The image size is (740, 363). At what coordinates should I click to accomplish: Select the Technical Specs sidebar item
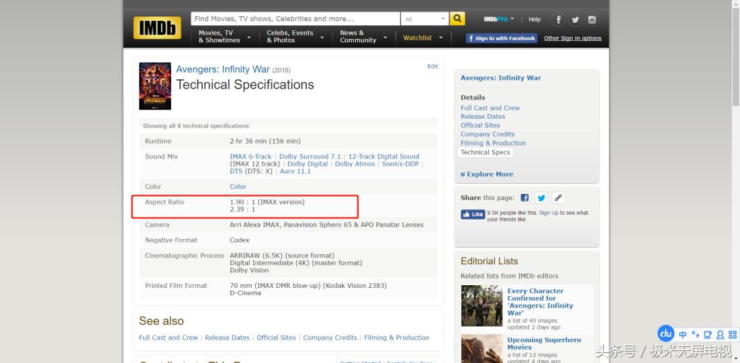pos(485,152)
